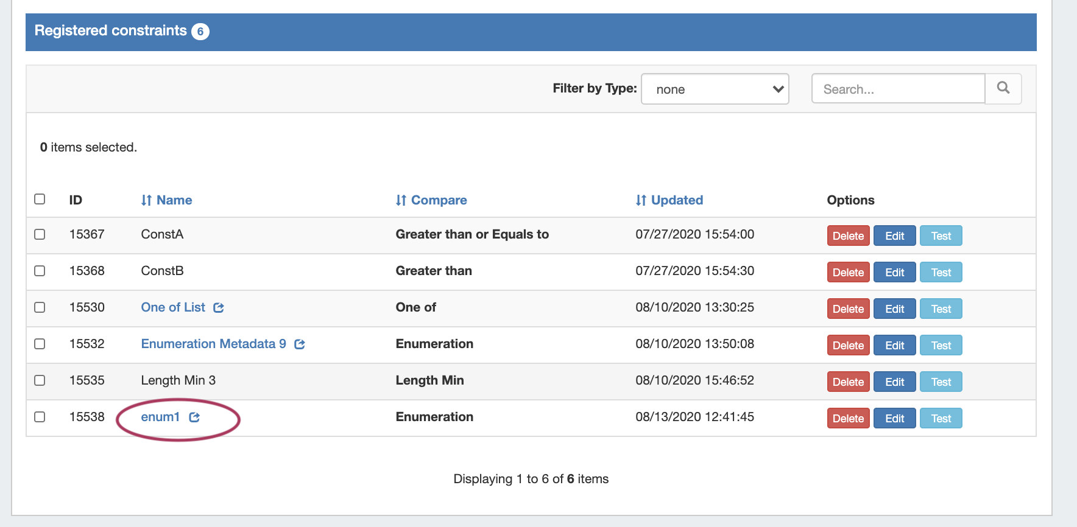Open external link icon next to One of List
Image resolution: width=1077 pixels, height=527 pixels.
[x=219, y=308]
